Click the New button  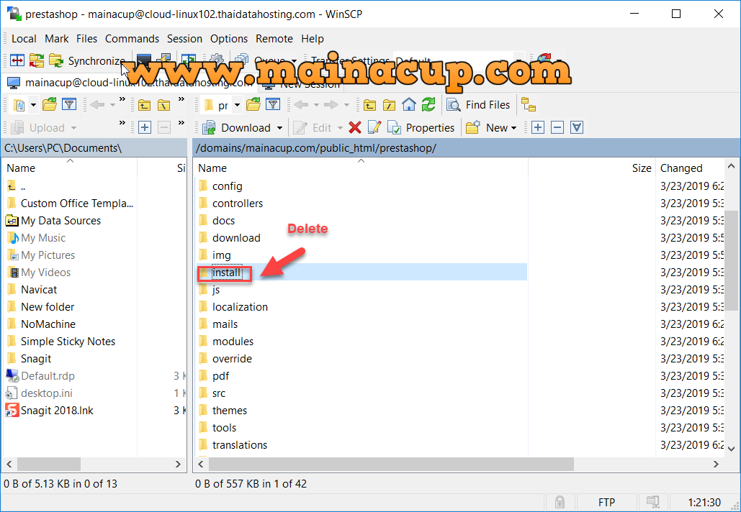(x=487, y=128)
